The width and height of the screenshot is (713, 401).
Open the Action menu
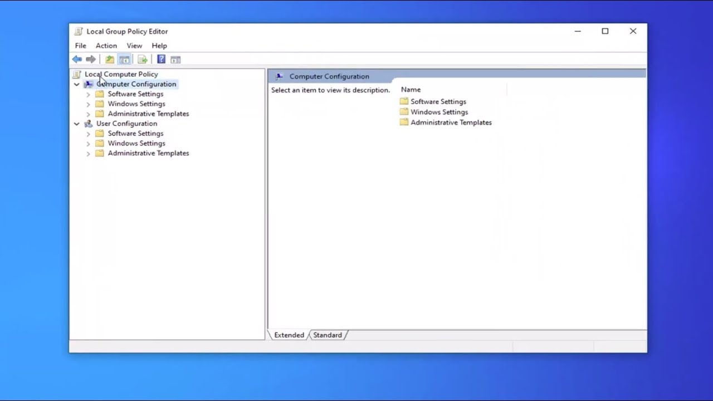[x=106, y=46]
